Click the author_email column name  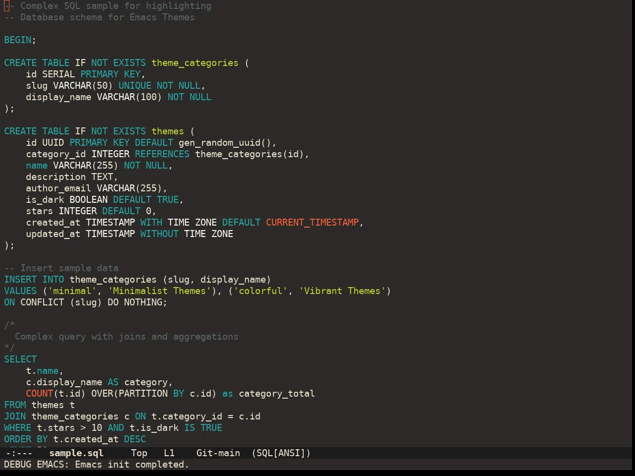(59, 188)
